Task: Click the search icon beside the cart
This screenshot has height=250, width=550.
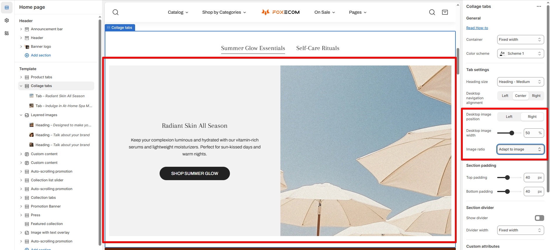Action: (x=432, y=12)
